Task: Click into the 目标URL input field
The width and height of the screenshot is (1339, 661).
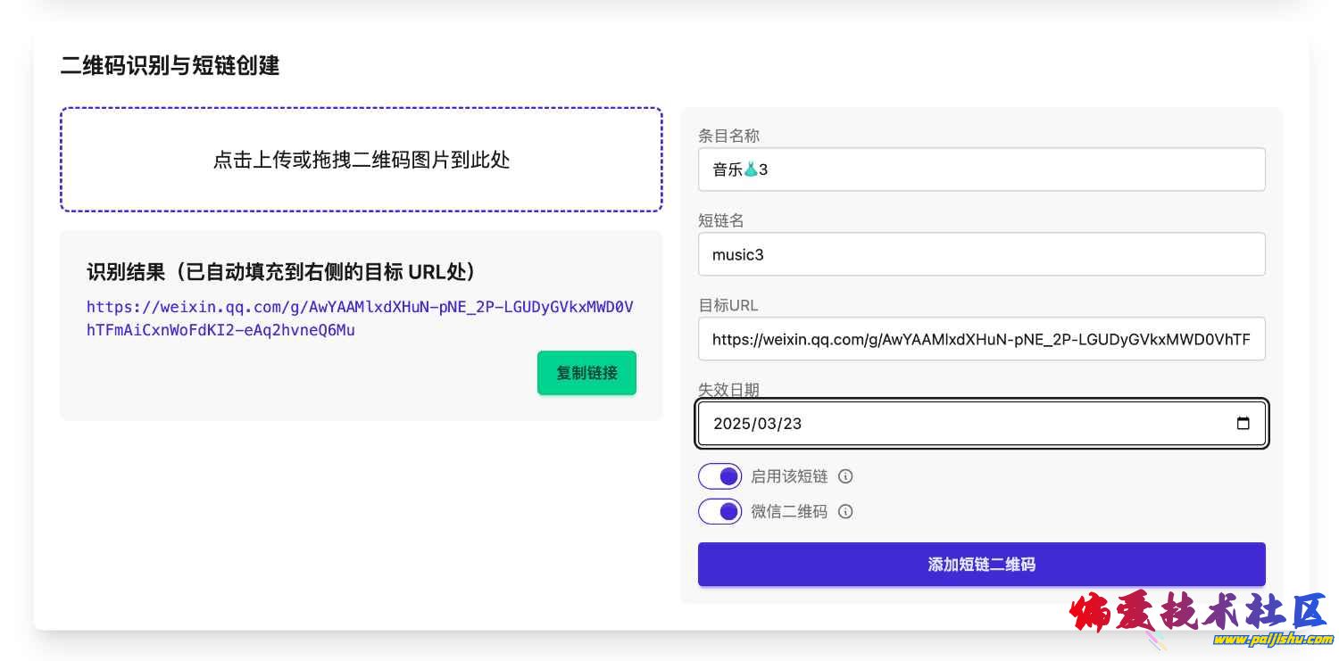Action: click(981, 339)
